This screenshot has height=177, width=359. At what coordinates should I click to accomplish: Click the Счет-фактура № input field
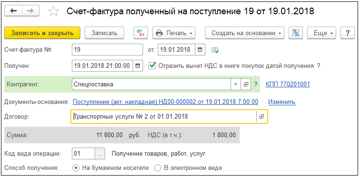[x=107, y=49]
